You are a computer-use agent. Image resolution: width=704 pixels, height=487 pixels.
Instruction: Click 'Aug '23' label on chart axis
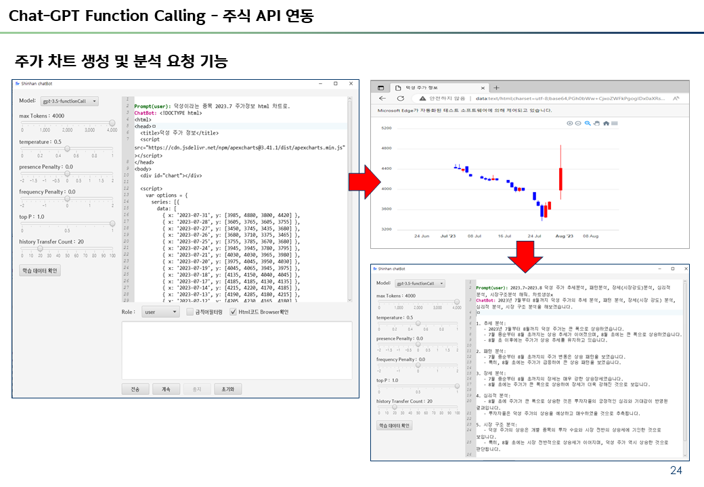(x=565, y=236)
